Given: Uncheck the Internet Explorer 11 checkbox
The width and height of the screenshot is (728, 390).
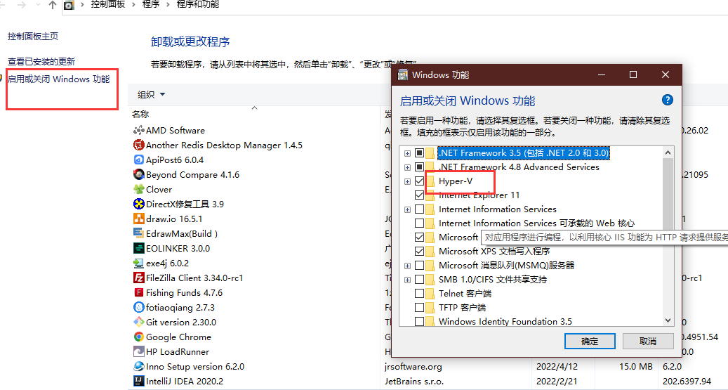Looking at the screenshot, I should [419, 195].
